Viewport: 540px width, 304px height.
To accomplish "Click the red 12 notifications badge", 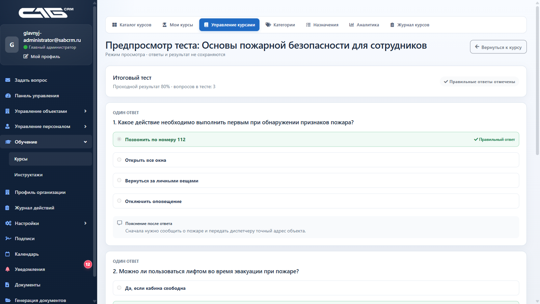I will point(88,264).
